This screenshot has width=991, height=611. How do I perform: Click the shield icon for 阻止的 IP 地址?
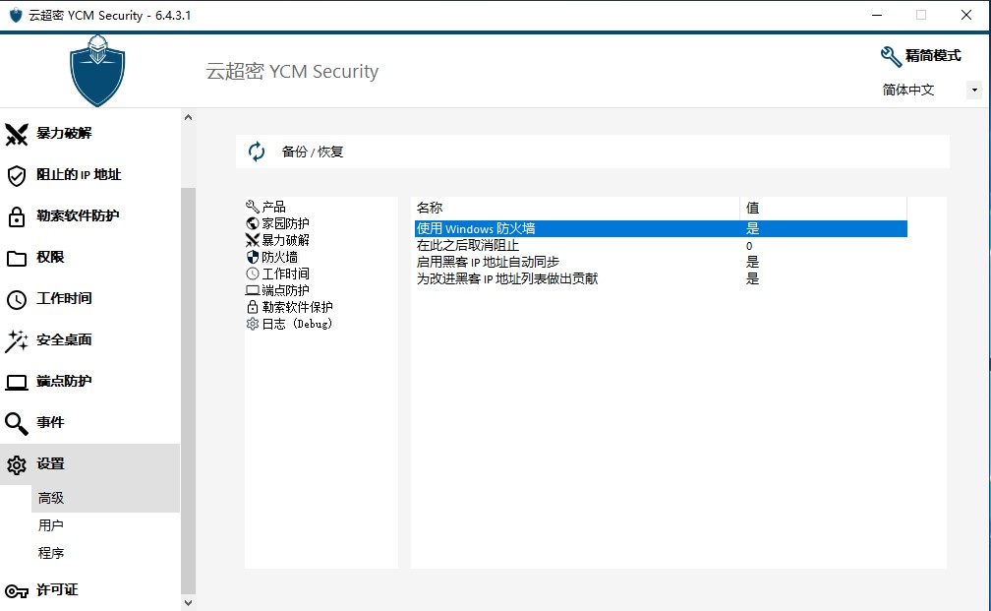tap(17, 175)
